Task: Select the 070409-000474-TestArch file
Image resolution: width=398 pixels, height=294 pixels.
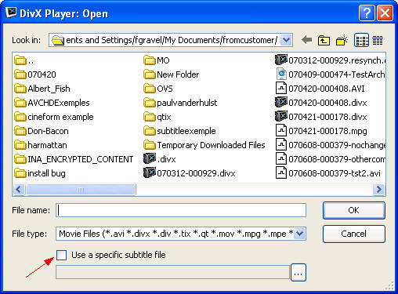Action: 330,74
